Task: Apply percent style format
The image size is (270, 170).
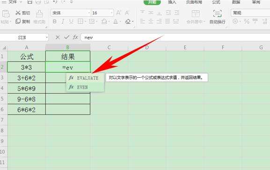Action: pyautogui.click(x=247, y=21)
